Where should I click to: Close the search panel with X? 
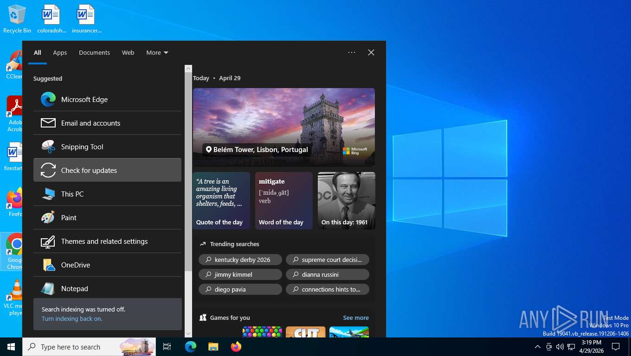[x=371, y=52]
